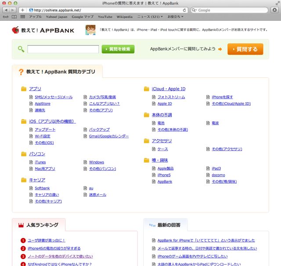This screenshot has width=281, height=266.
Task: Open the Yahoo! Japan bookmark
Action: [57, 17]
